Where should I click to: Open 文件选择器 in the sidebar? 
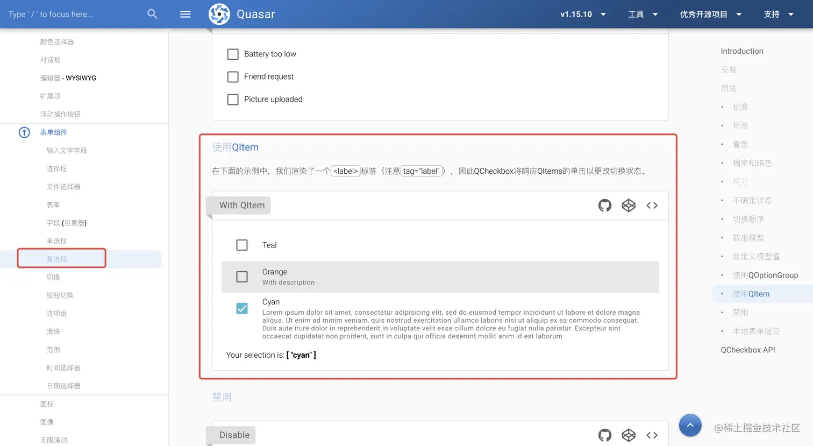click(x=63, y=187)
